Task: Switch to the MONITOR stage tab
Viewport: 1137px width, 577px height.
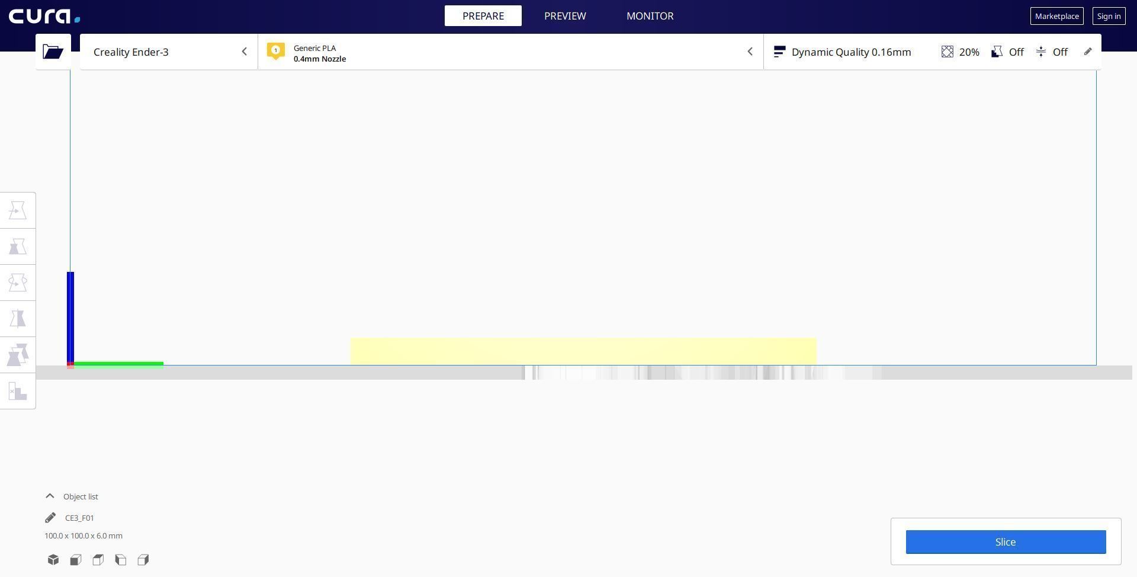Action: [x=650, y=16]
